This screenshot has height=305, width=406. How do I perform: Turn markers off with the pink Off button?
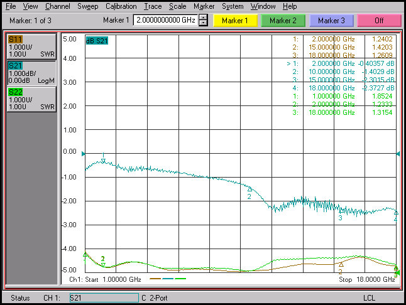click(379, 20)
